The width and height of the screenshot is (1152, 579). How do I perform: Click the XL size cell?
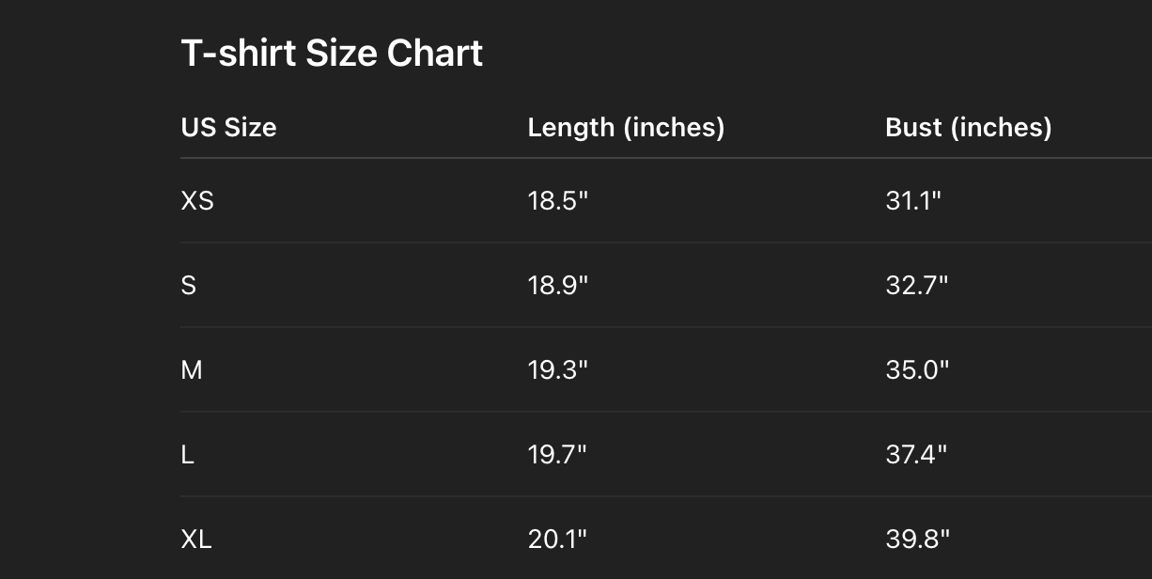coord(196,540)
